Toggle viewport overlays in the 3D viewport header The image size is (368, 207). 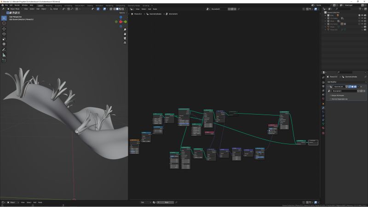click(x=104, y=9)
